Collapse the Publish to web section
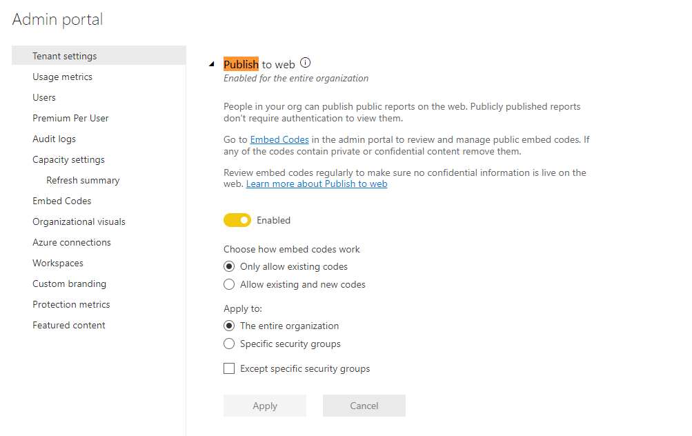This screenshot has height=436, width=692. pyautogui.click(x=212, y=64)
